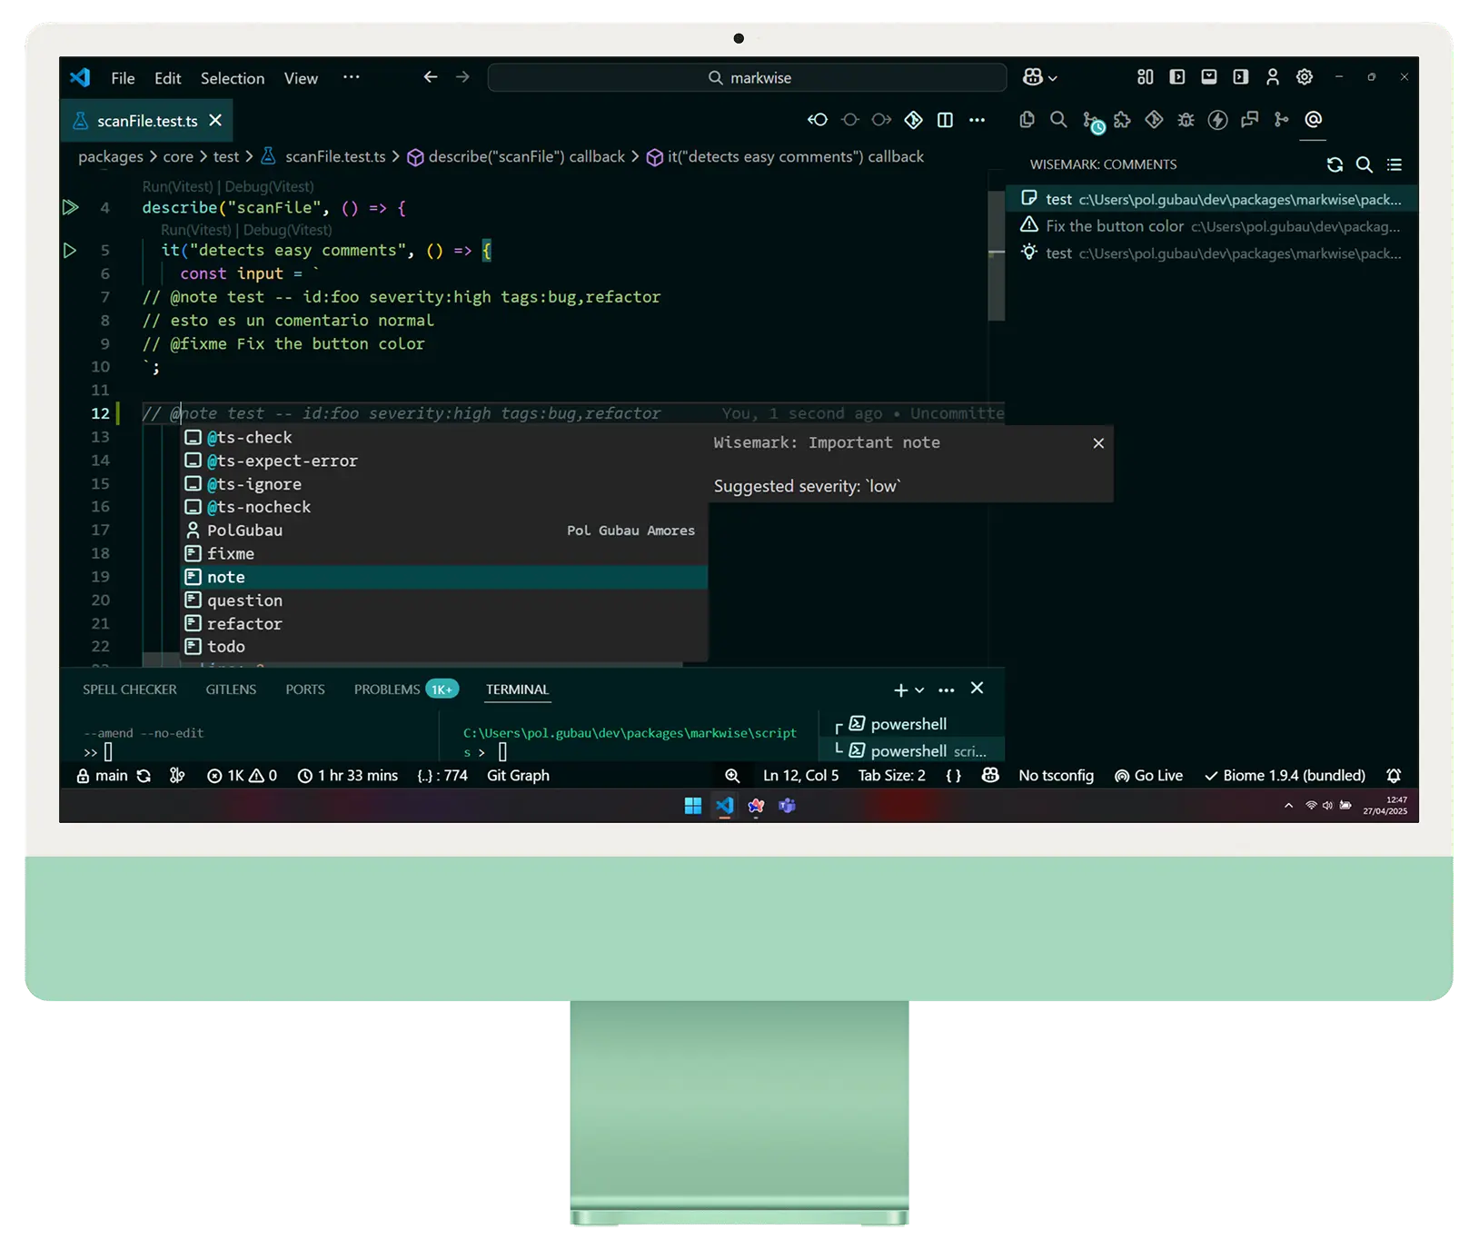Screen dimensions: 1479x1260
Task: Refresh the Wisemark comments list
Action: coord(1335,164)
